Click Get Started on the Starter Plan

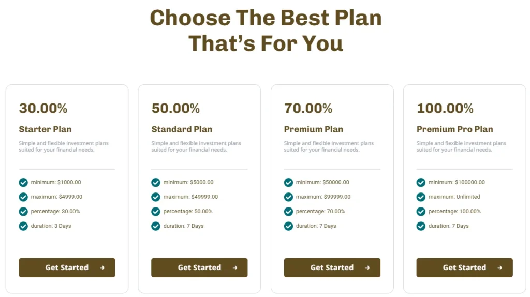pos(67,268)
